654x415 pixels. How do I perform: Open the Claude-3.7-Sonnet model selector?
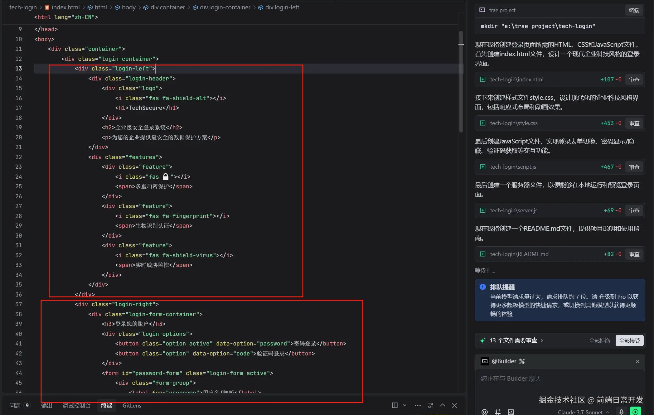(583, 412)
